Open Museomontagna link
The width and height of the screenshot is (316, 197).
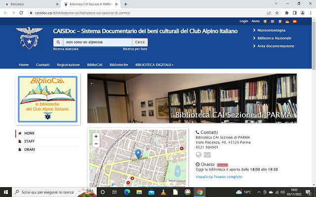(271, 31)
